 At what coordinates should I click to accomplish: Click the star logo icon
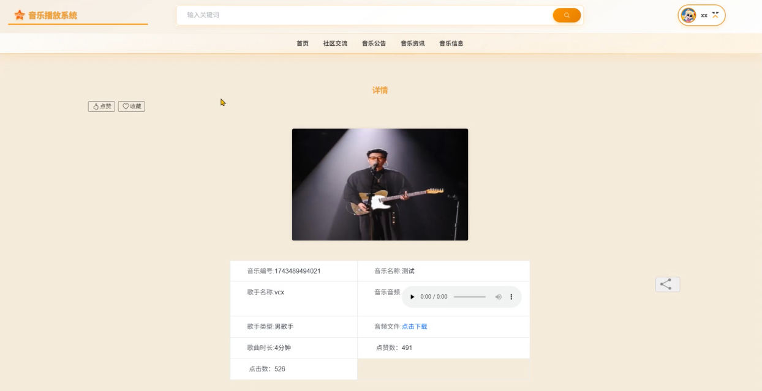coord(20,15)
